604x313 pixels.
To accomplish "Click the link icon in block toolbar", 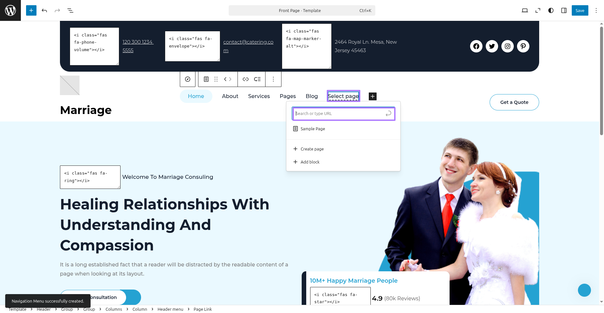I will [x=246, y=79].
